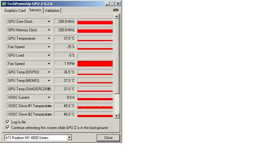
Task: Uncheck Continue refreshing in background checkbox
Action: [8, 128]
